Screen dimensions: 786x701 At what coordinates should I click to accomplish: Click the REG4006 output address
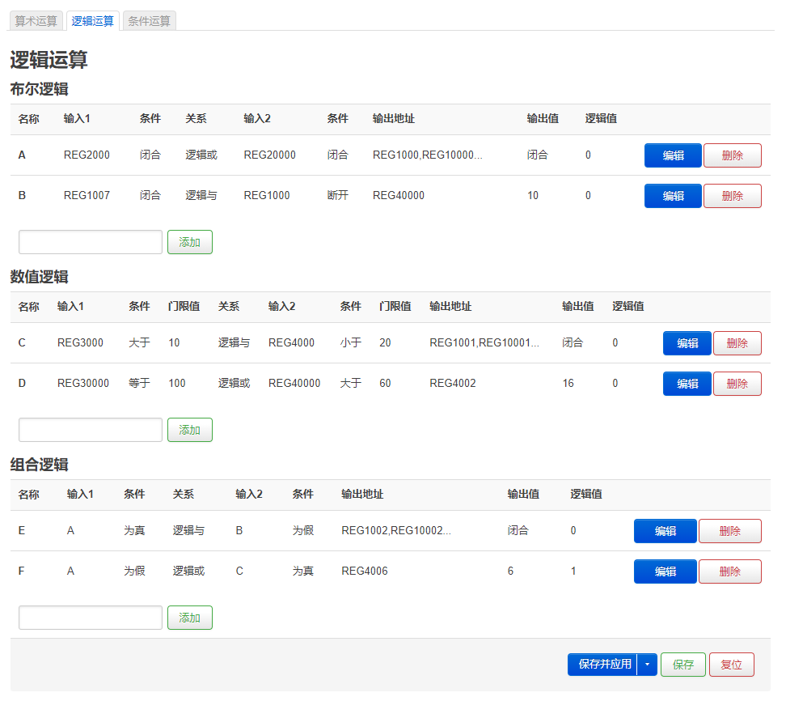[365, 571]
